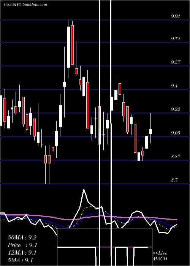Click the 9.91 price axis label
Screen dimensions: 190x266
click(176, 16)
